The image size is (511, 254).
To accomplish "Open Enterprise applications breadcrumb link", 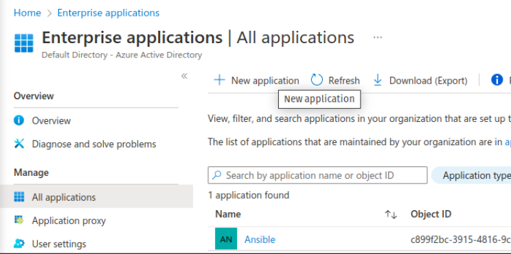I will click(x=109, y=13).
